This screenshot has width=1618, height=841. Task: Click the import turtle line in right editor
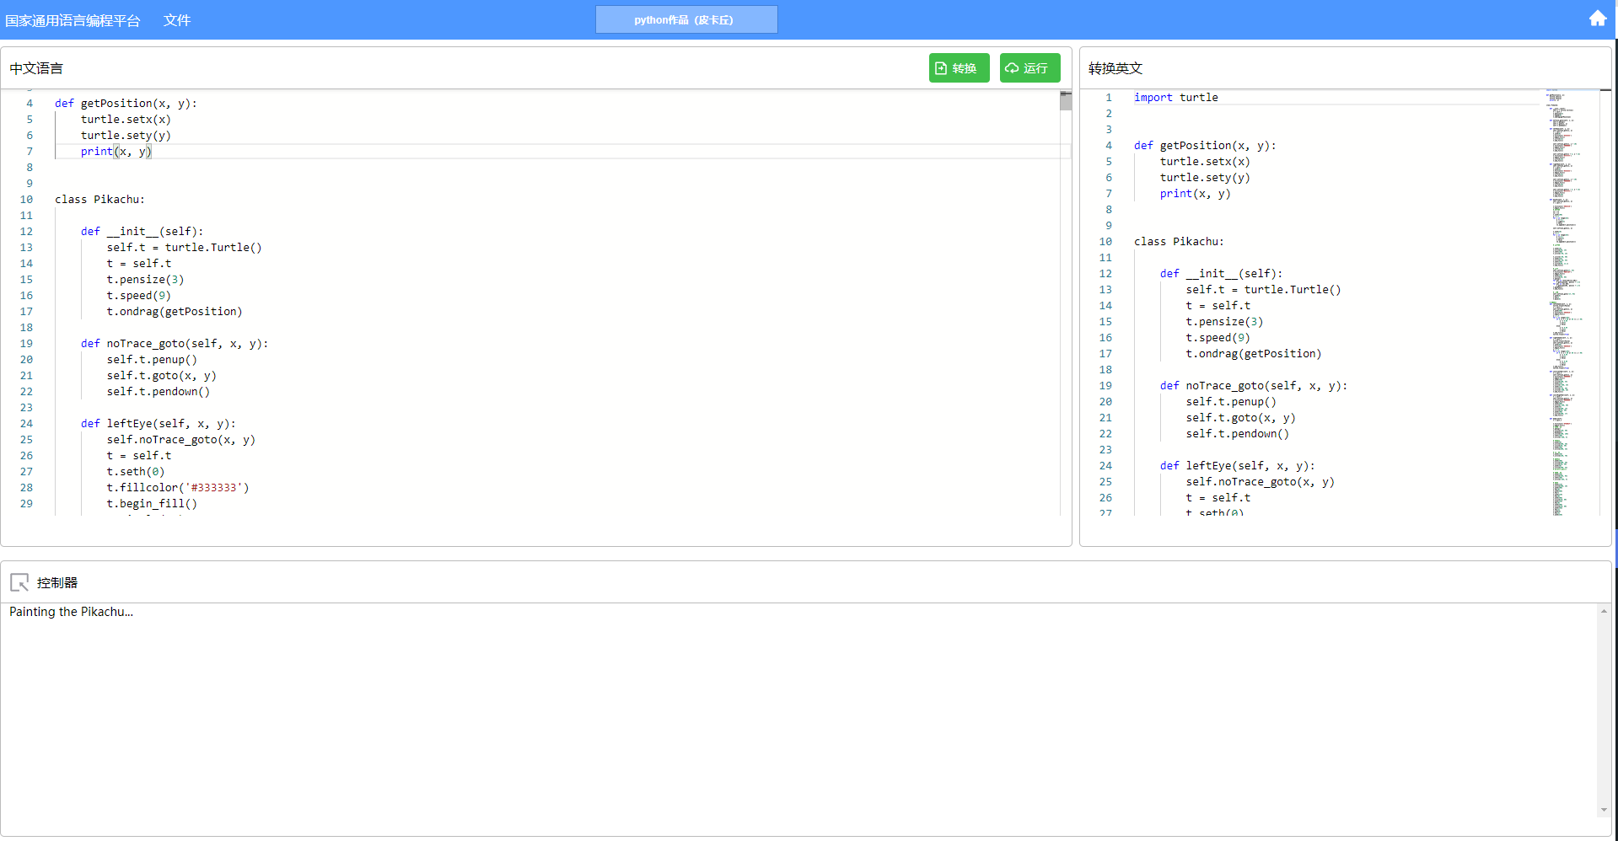(x=1175, y=98)
